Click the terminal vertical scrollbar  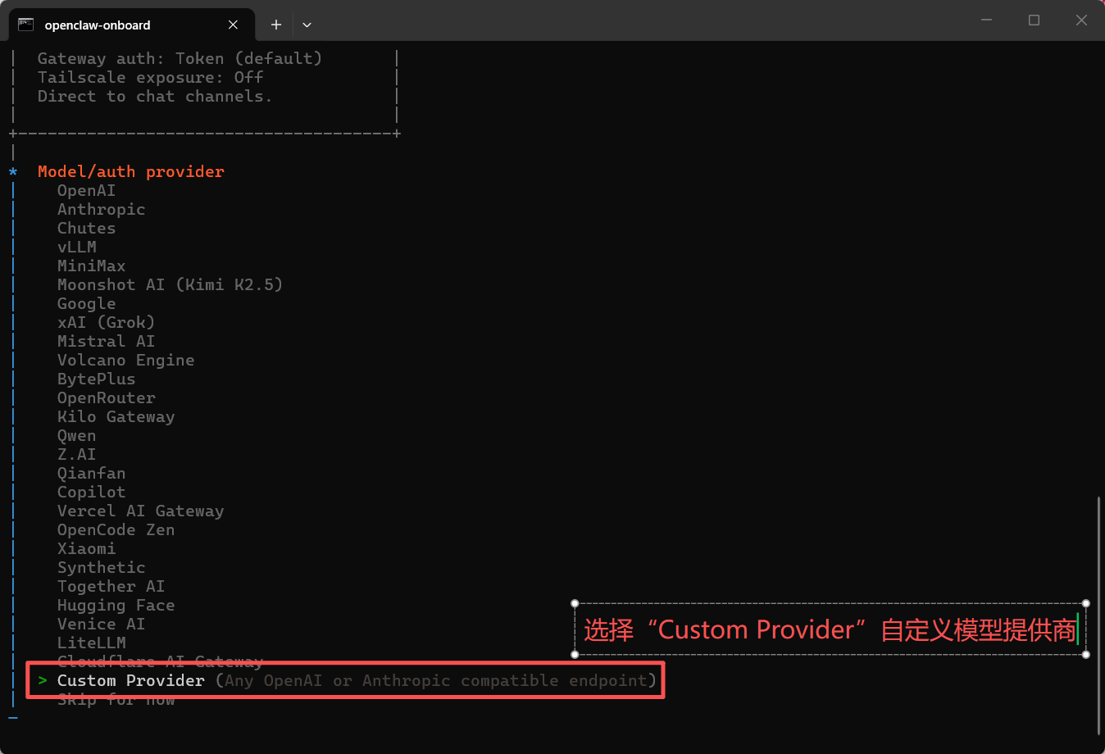pyautogui.click(x=1098, y=615)
